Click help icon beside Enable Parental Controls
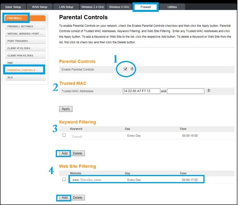This screenshot has width=239, height=205. click(x=132, y=69)
